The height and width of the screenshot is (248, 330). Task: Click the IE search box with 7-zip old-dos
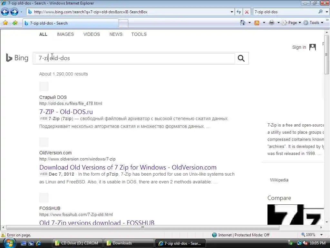(285, 12)
